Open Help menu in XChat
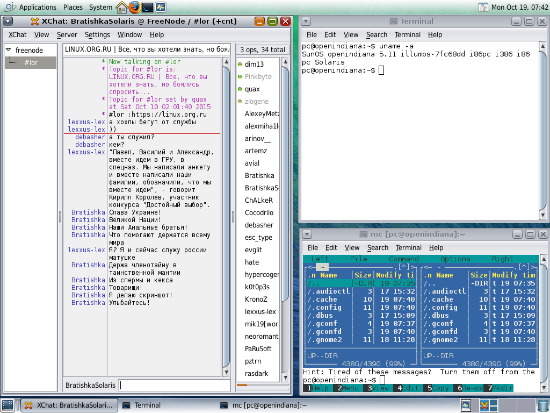The width and height of the screenshot is (550, 413). (157, 35)
